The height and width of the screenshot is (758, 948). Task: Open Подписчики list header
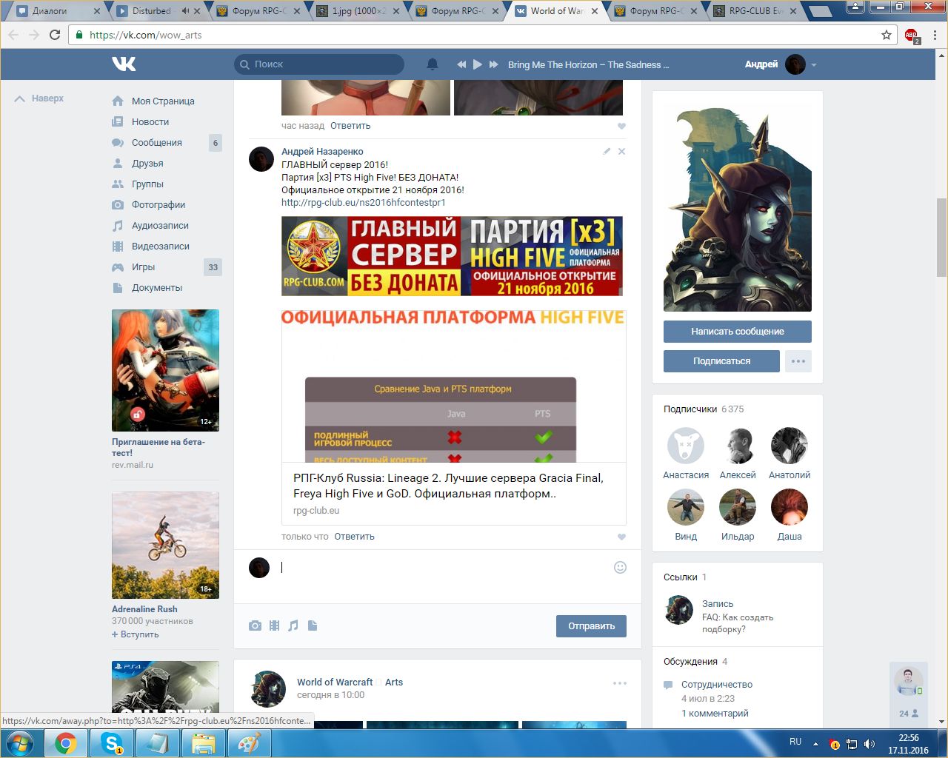point(704,409)
